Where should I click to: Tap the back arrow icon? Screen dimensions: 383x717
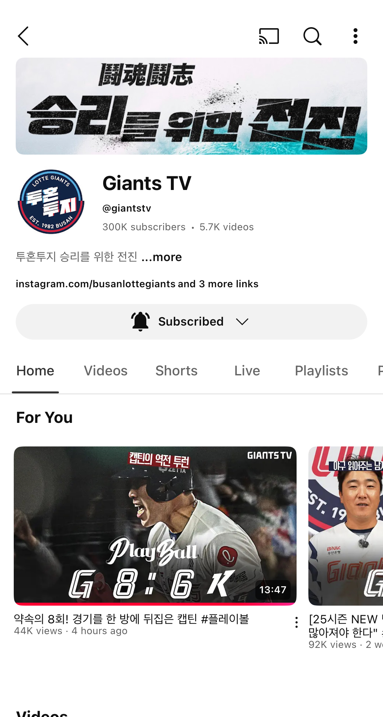pos(23,36)
